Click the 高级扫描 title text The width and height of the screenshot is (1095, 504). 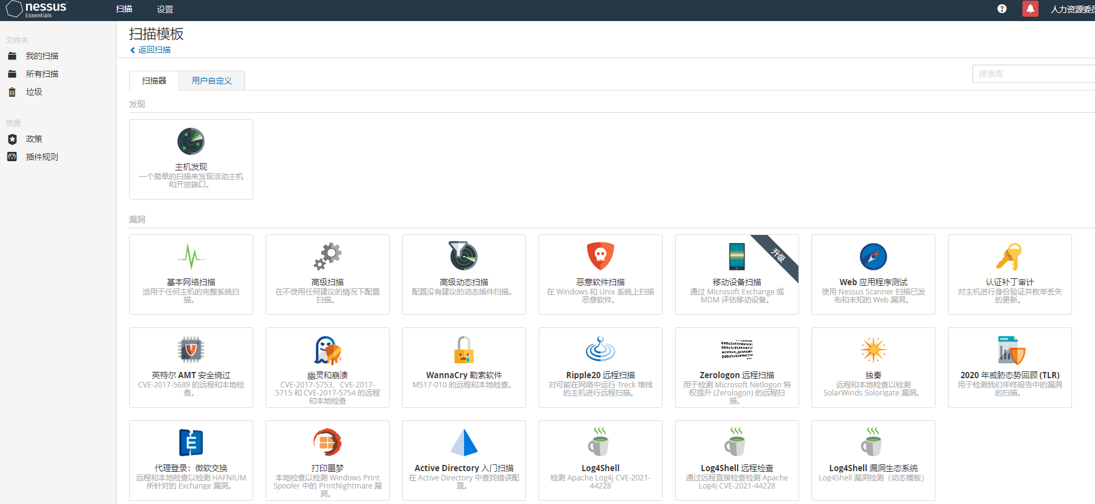pos(328,282)
